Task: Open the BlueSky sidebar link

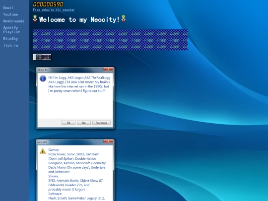Action: click(x=10, y=39)
